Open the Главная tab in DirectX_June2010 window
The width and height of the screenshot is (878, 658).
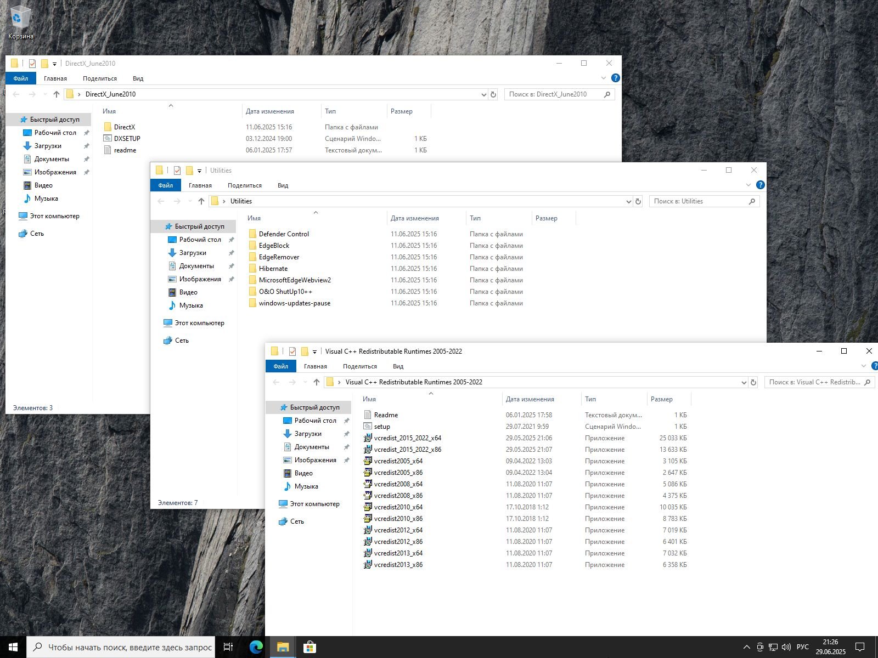click(55, 78)
